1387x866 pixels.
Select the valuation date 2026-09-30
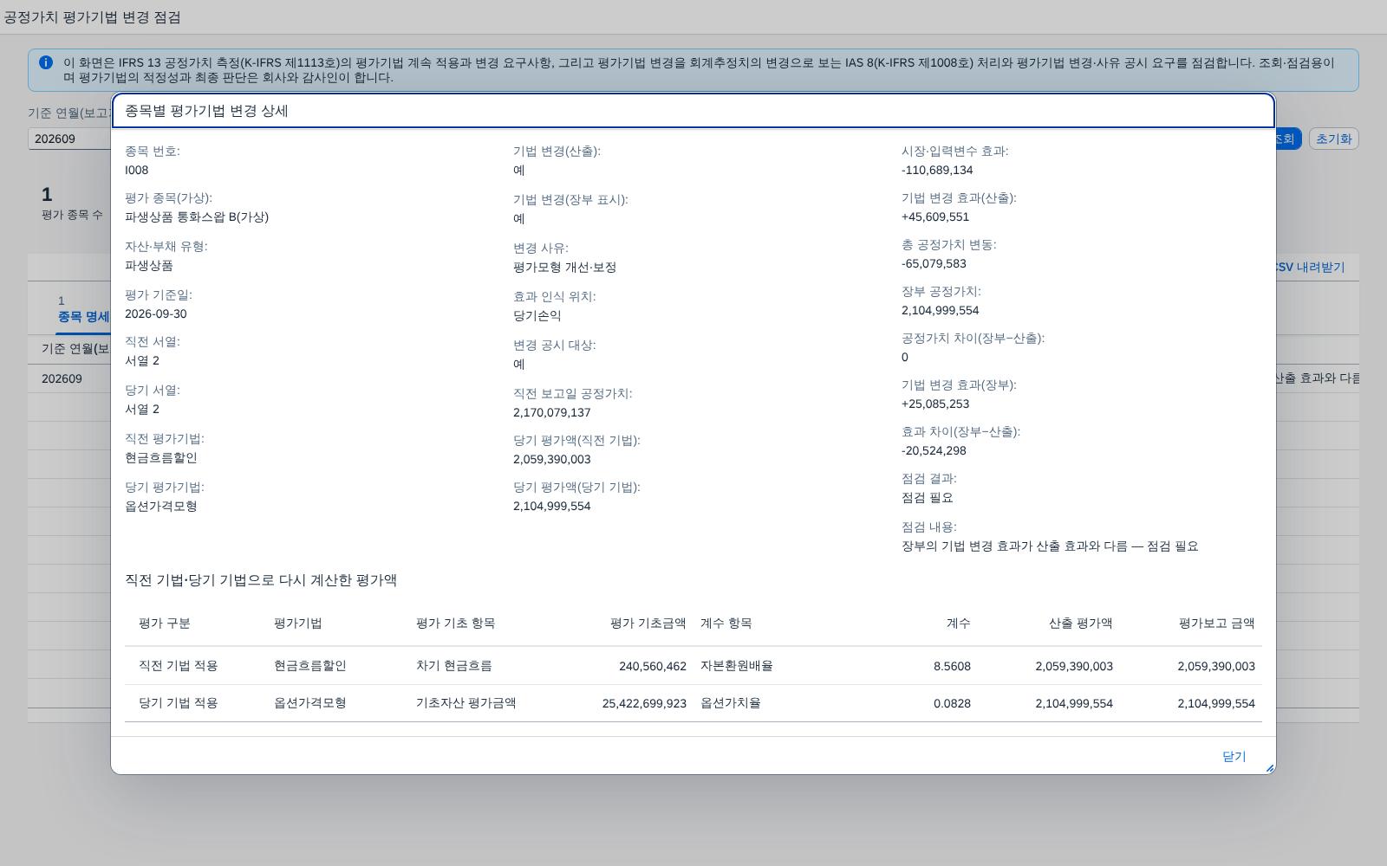[156, 313]
